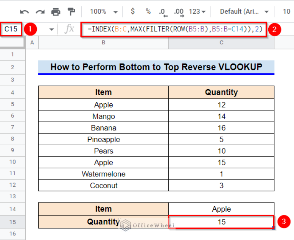Select row 3 header
294x240 pixels.
pos(13,80)
